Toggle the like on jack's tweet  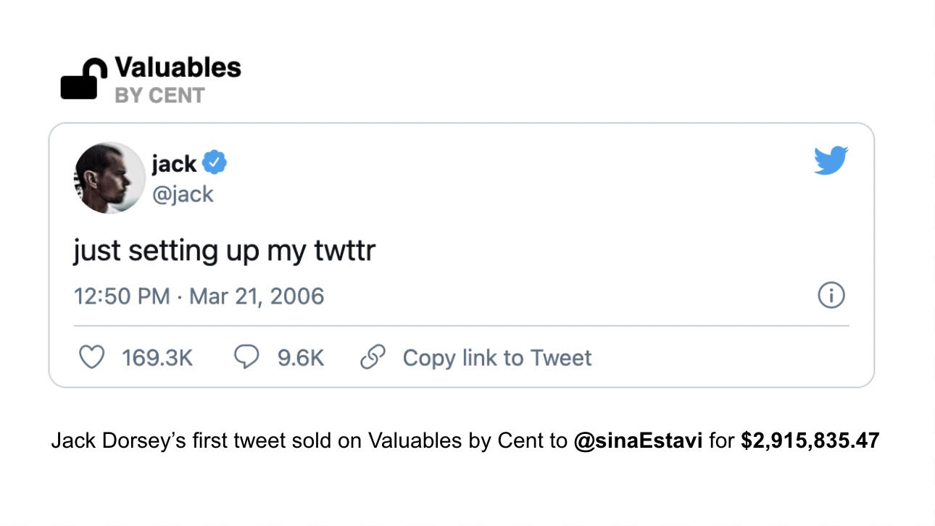[x=92, y=356]
